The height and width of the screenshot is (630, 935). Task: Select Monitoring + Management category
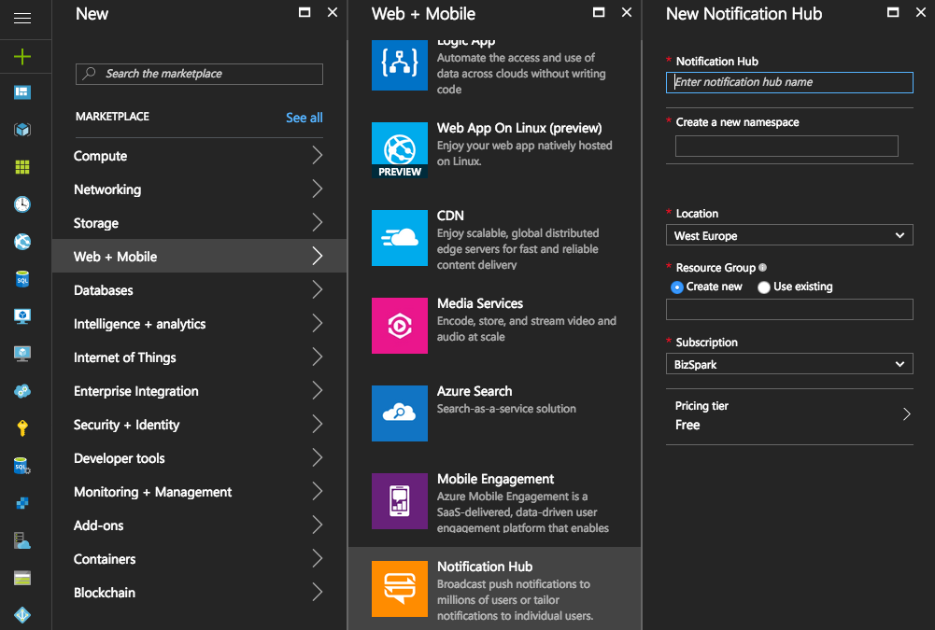point(199,492)
